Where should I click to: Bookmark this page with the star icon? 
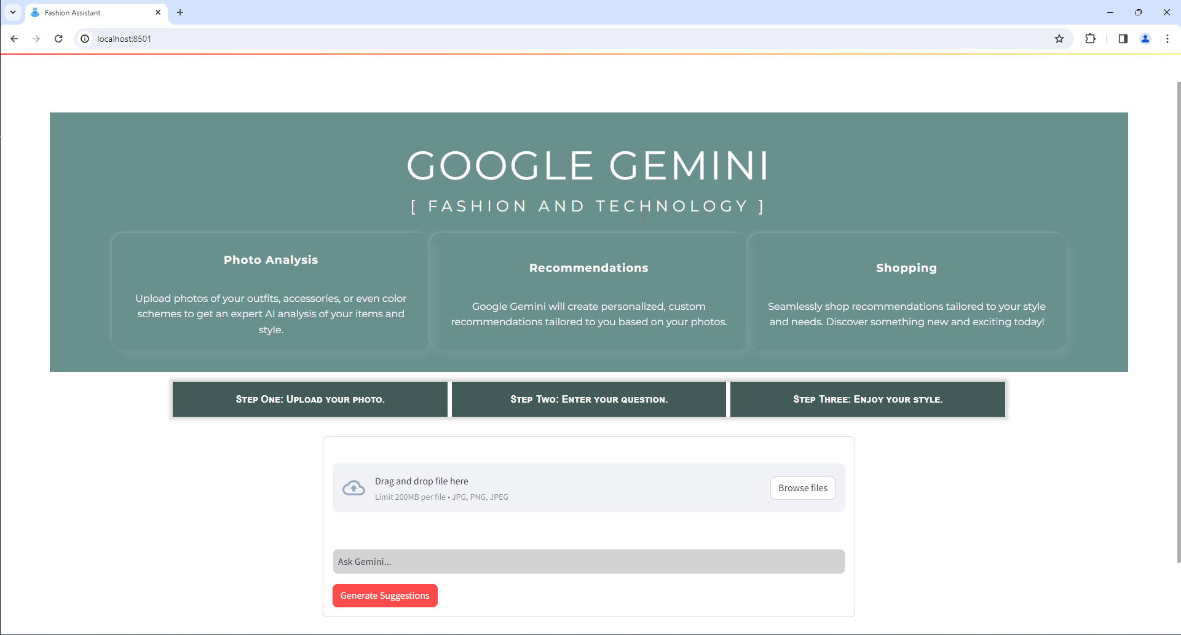coord(1059,39)
